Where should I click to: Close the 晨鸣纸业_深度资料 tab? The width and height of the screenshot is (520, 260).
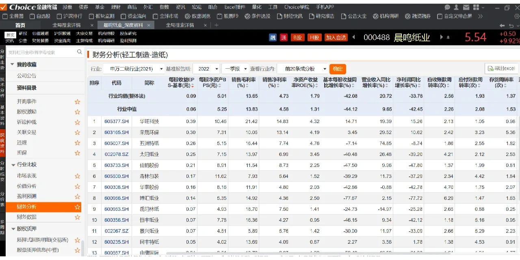tap(149, 25)
